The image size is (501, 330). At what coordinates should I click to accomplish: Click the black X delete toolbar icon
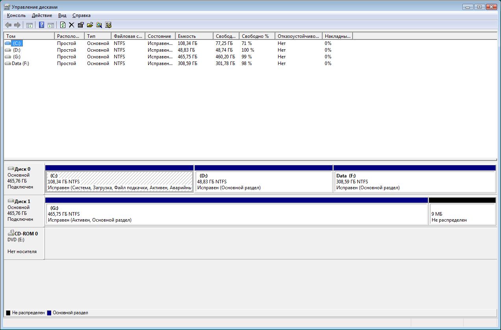71,25
